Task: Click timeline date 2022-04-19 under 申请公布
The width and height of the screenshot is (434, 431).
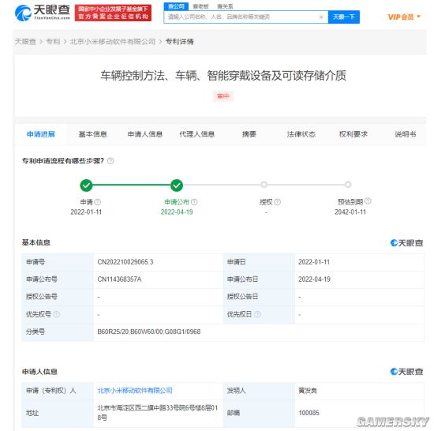Action: tap(177, 212)
